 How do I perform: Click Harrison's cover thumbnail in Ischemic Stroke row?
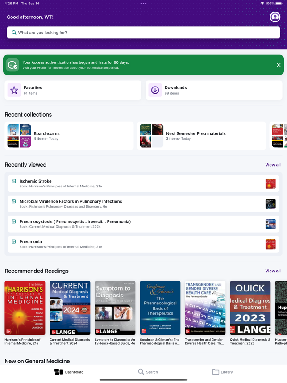pos(270,183)
